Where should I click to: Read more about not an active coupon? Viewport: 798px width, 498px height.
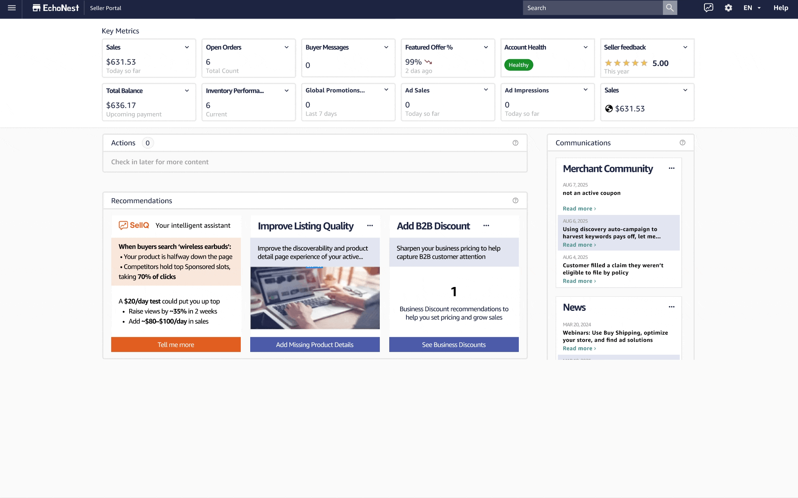[579, 209]
